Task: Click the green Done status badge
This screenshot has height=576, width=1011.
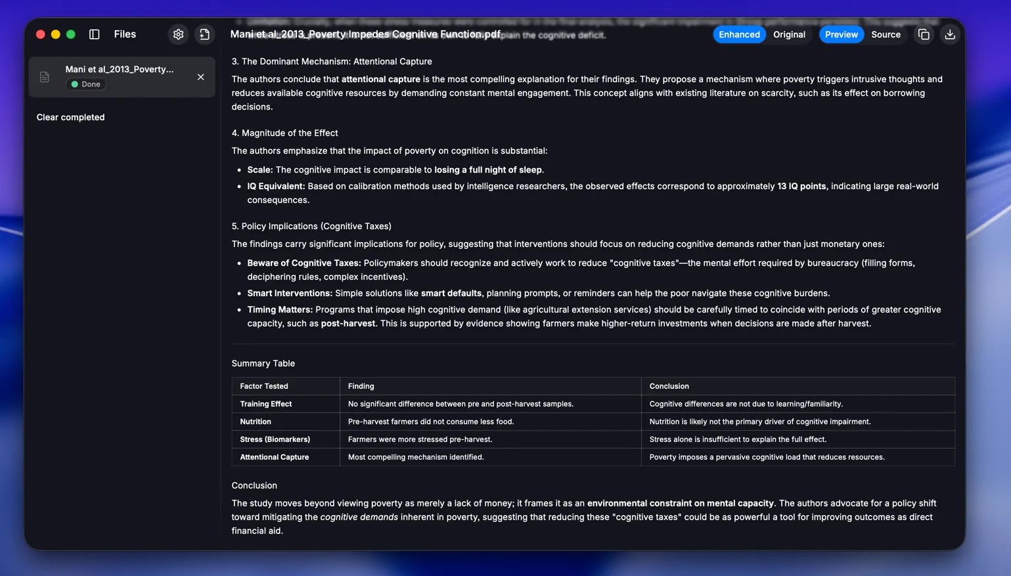Action: [x=86, y=84]
